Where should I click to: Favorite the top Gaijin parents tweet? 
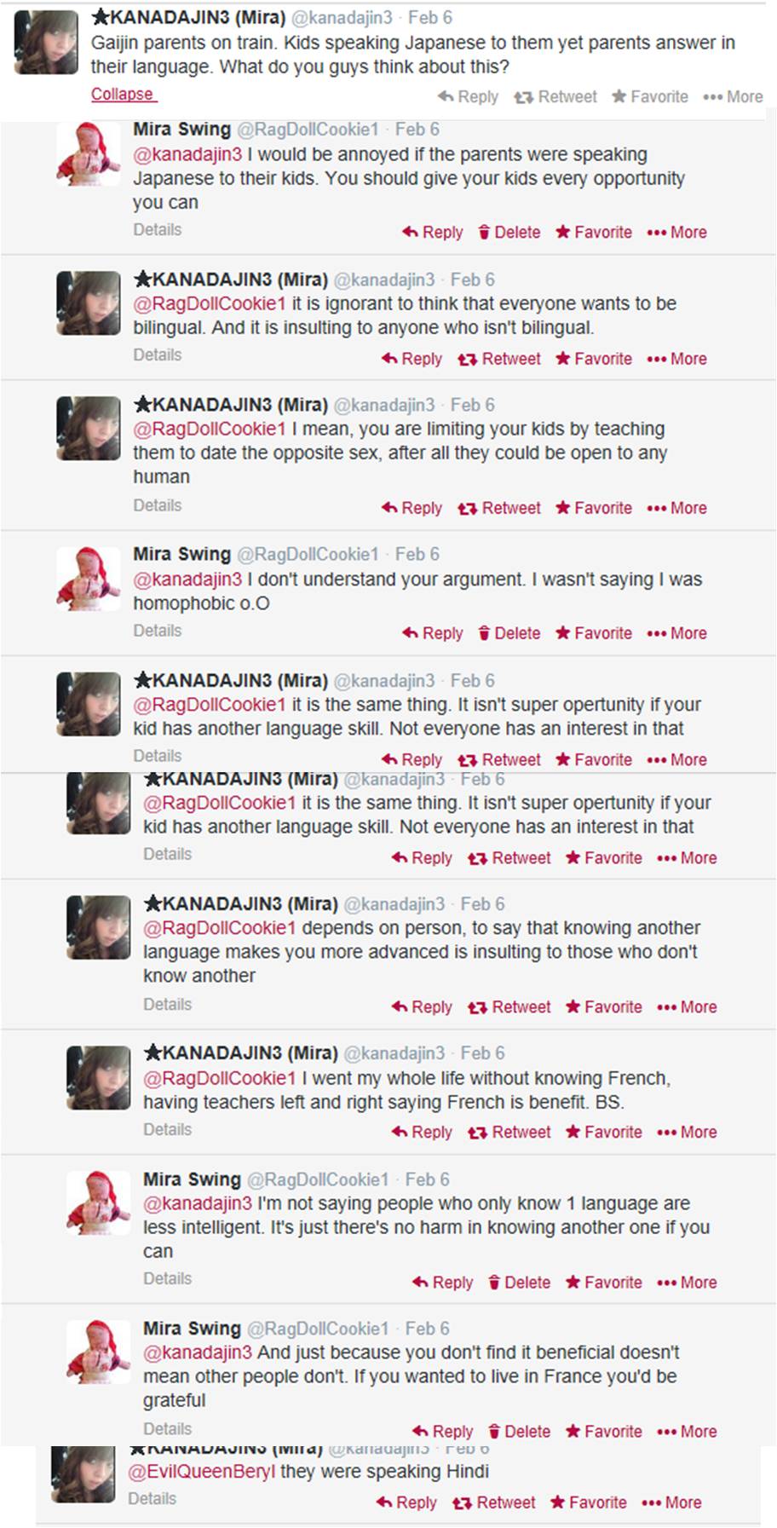point(650,97)
